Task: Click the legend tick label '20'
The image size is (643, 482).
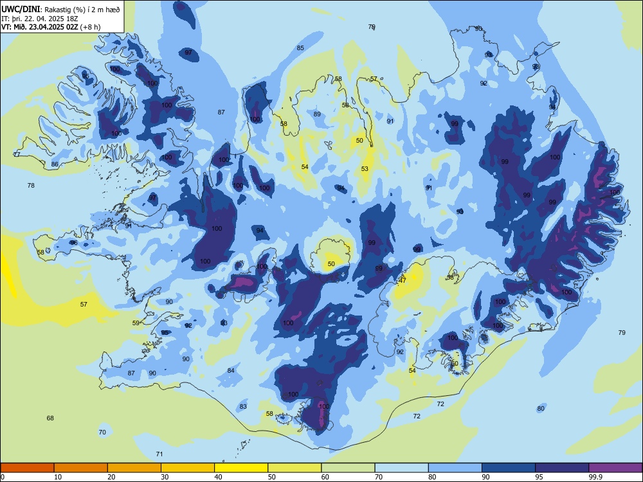Action: tap(111, 477)
